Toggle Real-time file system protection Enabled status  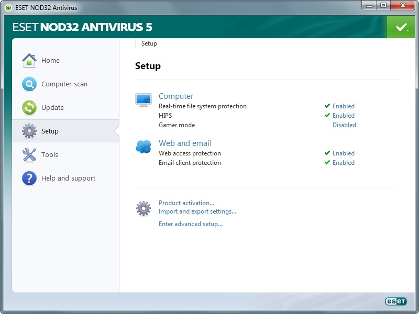pyautogui.click(x=344, y=106)
